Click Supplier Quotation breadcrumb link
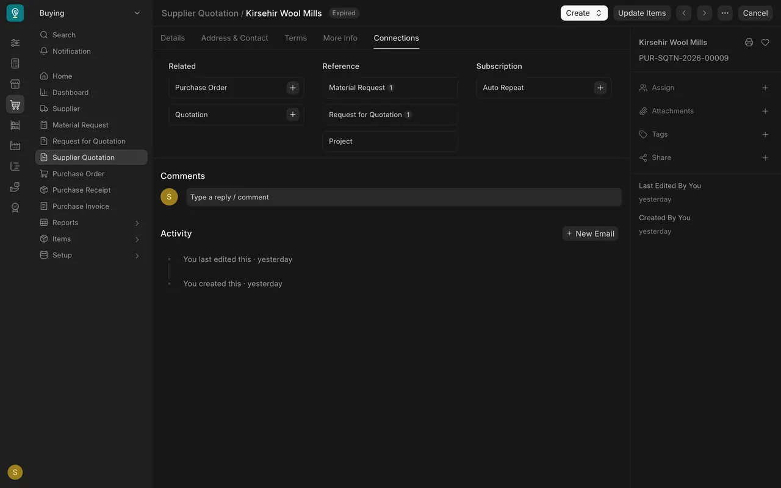Viewport: 781px width, 488px height. pos(200,13)
